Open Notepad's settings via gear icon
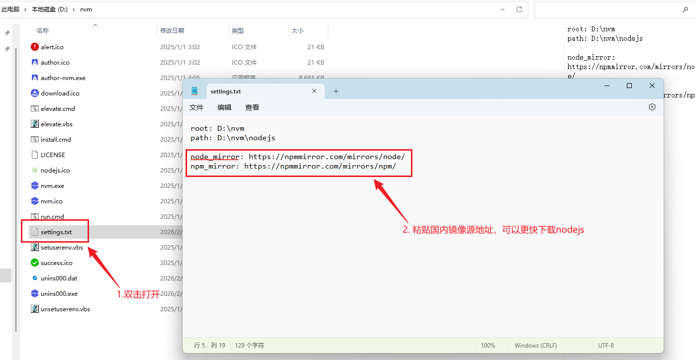Viewport: 695px width, 360px height. coord(652,106)
